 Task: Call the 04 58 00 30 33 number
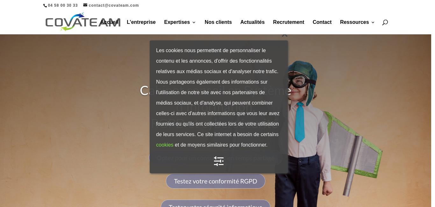pyautogui.click(x=63, y=5)
